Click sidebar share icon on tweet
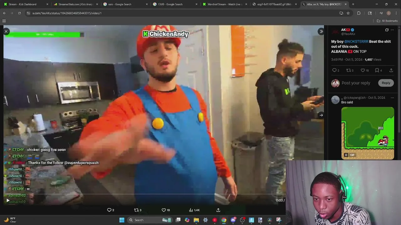The height and width of the screenshot is (225, 401). [391, 70]
